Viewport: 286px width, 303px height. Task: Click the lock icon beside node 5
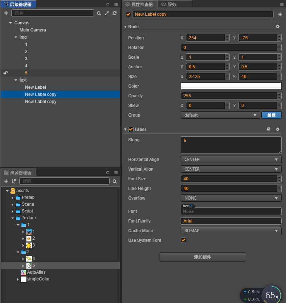click(5, 73)
